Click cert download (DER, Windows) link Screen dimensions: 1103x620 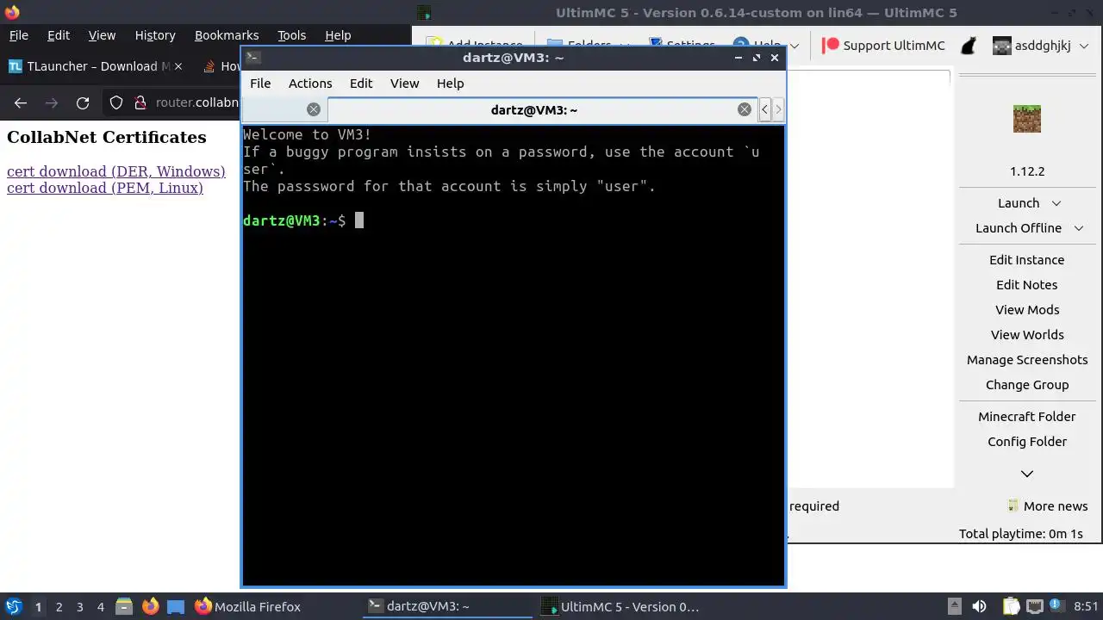tap(116, 171)
